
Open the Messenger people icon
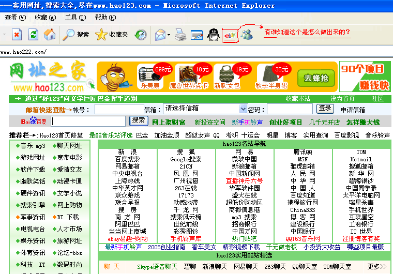pos(247,35)
